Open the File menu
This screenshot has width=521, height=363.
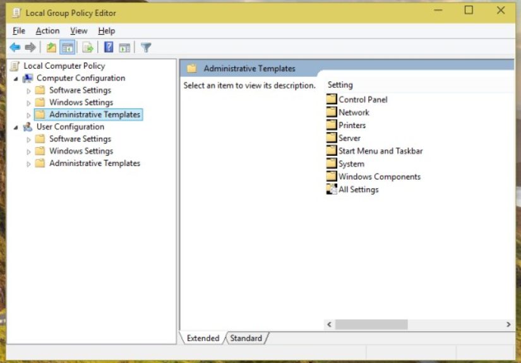[x=19, y=31]
